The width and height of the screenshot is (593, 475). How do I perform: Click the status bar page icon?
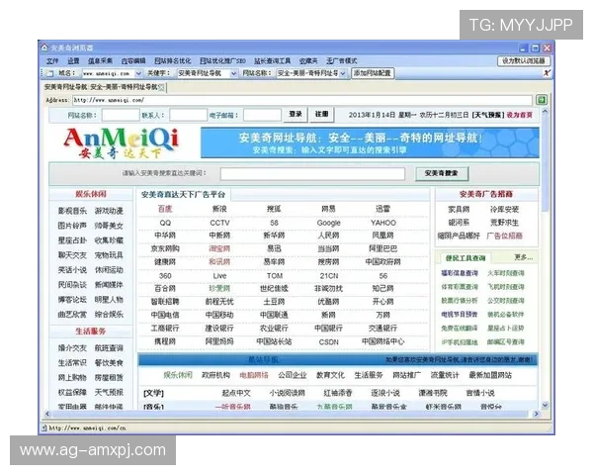[44, 428]
